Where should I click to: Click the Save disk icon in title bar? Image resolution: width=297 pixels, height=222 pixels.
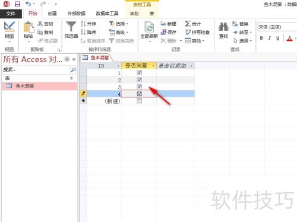[17, 4]
